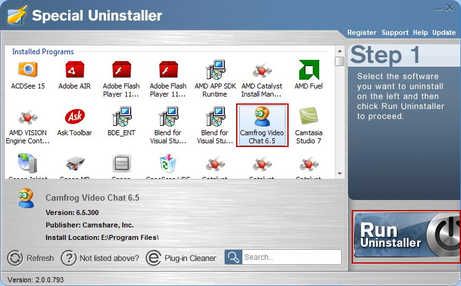Image resolution: width=461 pixels, height=286 pixels.
Task: Click the scrollbar thumb in programs list
Action: click(x=340, y=61)
